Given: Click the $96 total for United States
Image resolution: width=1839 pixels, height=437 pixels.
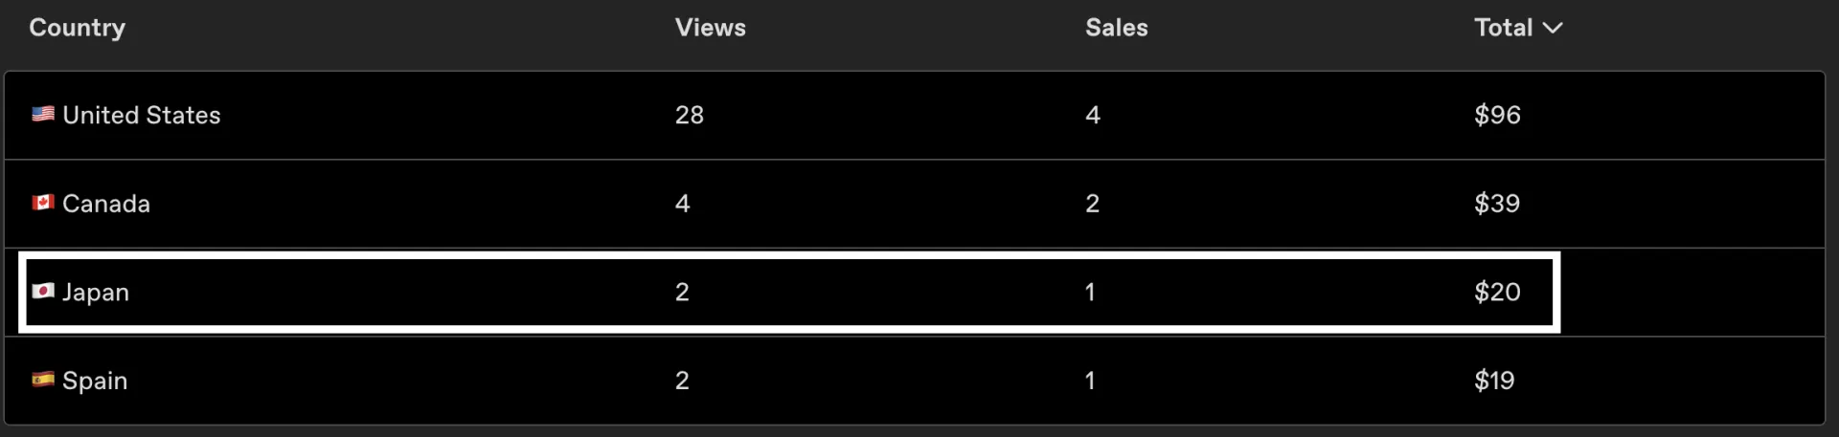Looking at the screenshot, I should click(x=1497, y=115).
